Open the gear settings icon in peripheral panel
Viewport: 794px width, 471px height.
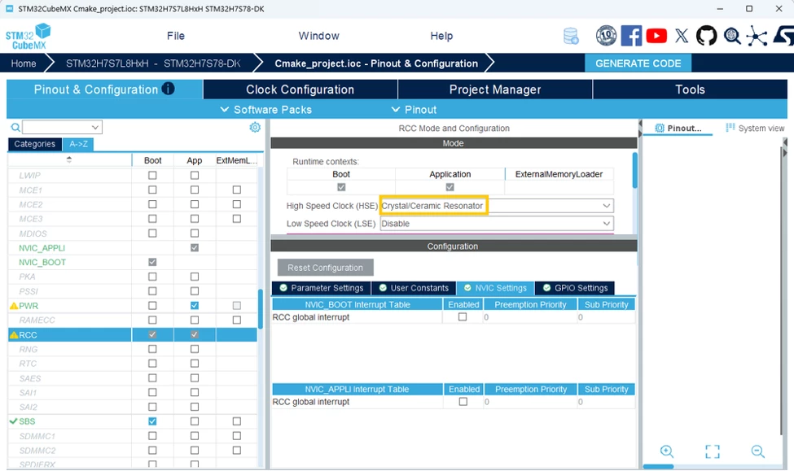coord(255,127)
